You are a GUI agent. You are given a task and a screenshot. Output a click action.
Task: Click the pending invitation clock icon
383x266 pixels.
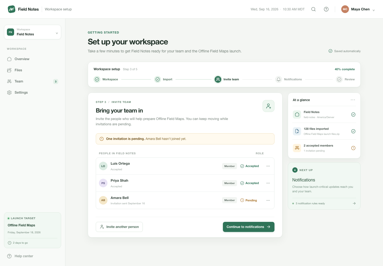[101, 139]
